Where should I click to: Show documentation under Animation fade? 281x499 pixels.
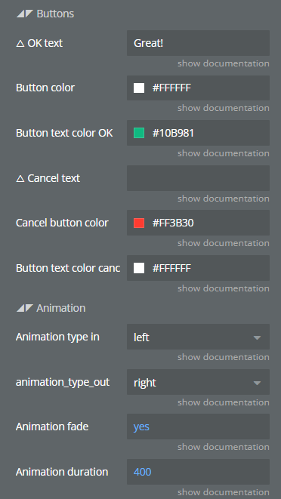point(224,446)
